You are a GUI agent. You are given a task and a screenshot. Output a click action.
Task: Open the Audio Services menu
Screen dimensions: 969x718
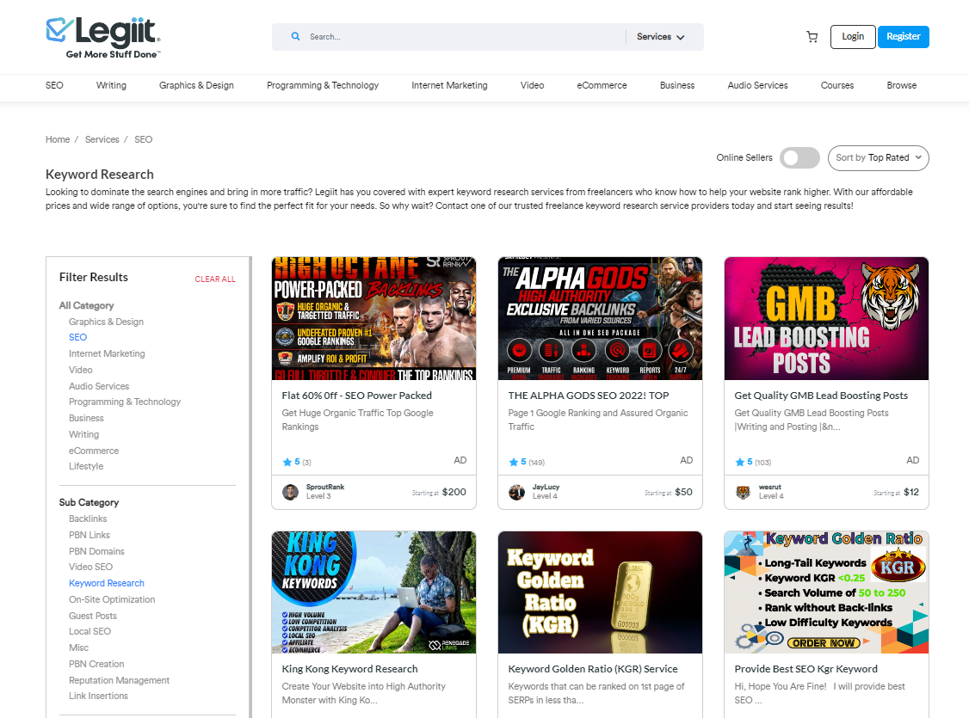[757, 85]
